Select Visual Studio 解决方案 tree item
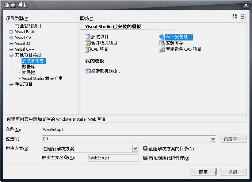This screenshot has width=252, height=182. pyautogui.click(x=42, y=78)
